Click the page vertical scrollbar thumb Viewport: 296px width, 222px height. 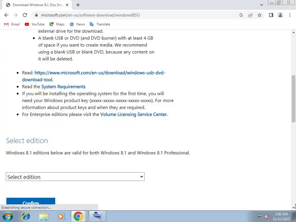294,99
